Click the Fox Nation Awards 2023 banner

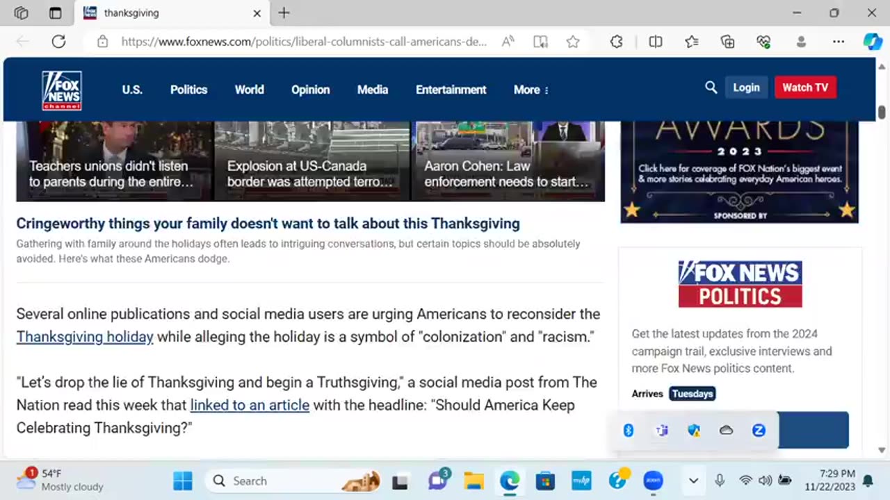click(x=739, y=172)
